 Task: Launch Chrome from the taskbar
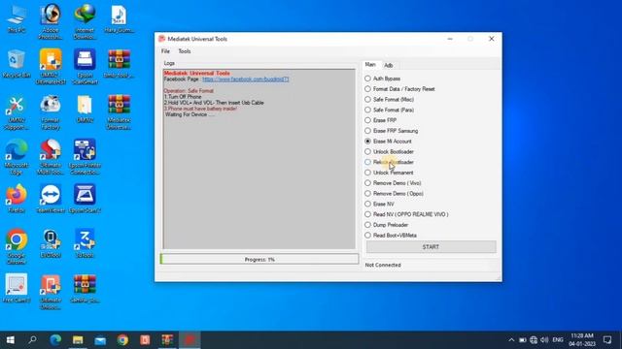click(122, 340)
